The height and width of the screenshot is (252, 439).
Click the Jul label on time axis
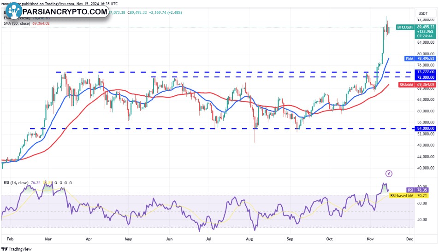click(208, 239)
